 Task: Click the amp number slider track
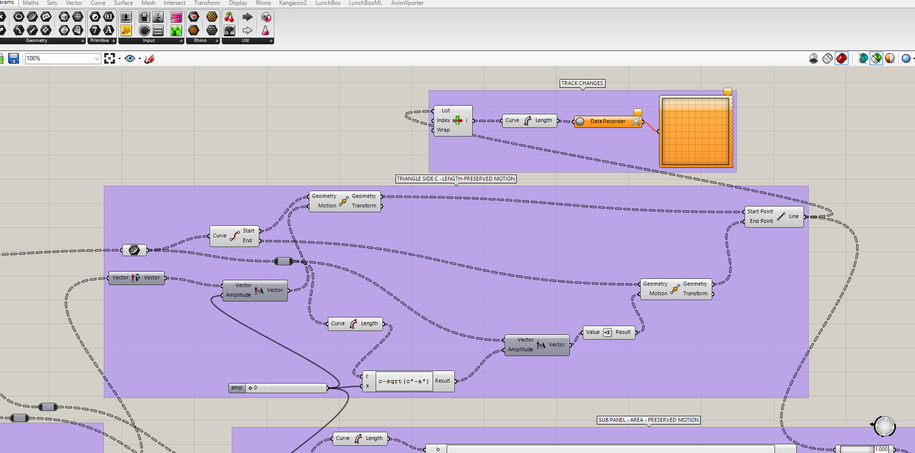pos(286,388)
